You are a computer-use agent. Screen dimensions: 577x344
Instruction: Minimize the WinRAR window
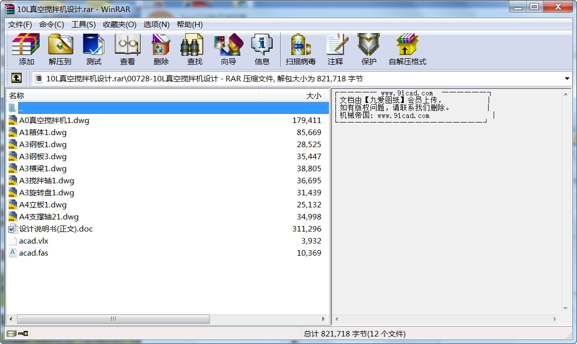518,7
